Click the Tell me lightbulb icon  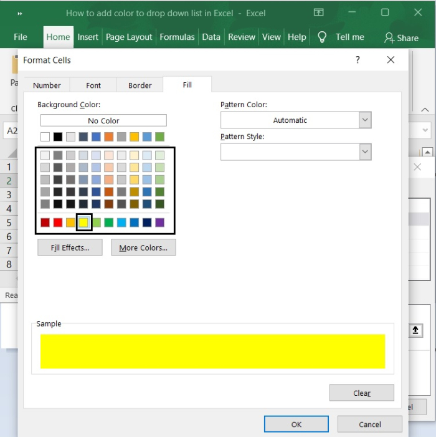[x=322, y=37]
